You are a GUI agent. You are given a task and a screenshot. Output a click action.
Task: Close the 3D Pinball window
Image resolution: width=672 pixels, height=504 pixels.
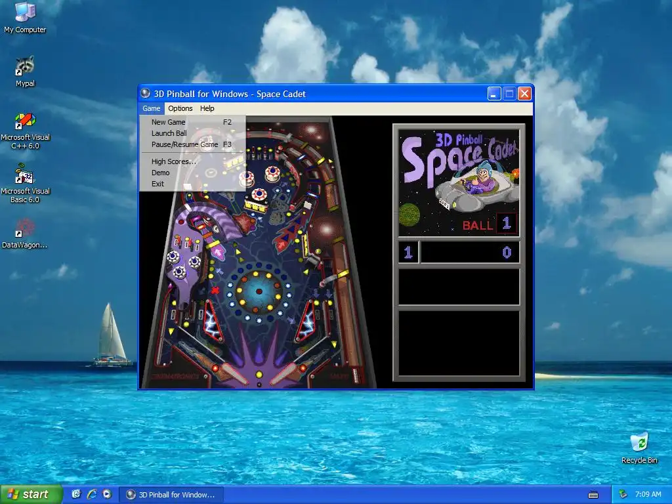(x=524, y=93)
